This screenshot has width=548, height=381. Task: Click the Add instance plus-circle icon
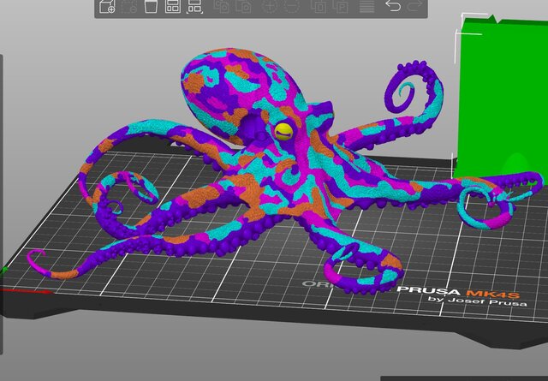pyautogui.click(x=270, y=6)
